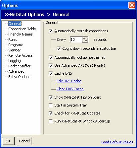137x148 pixels.
Task: Uncheck the Cache DNS option
Action: point(51,73)
